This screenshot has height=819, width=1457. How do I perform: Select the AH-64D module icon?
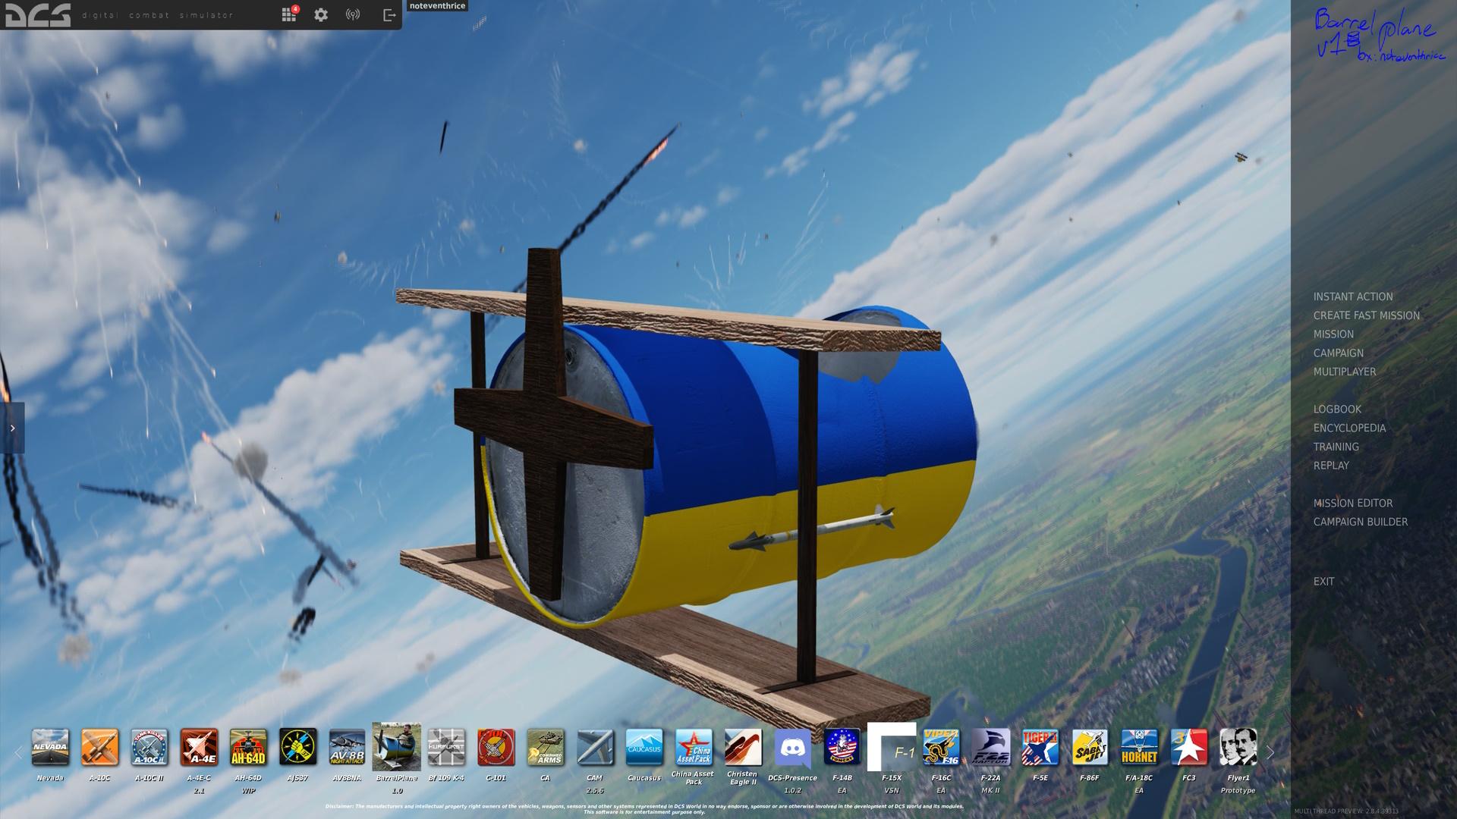click(x=248, y=748)
